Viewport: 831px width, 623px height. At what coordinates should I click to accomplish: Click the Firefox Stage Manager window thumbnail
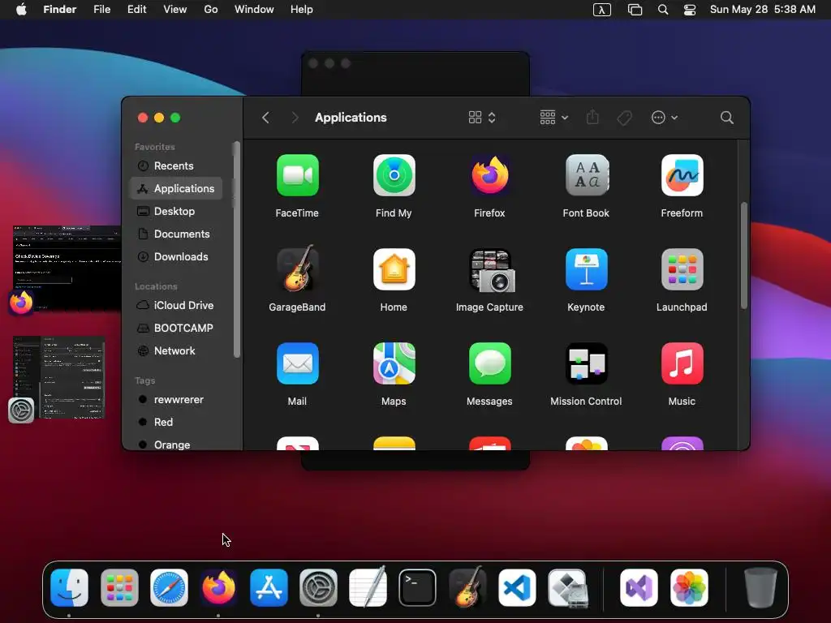pos(67,268)
